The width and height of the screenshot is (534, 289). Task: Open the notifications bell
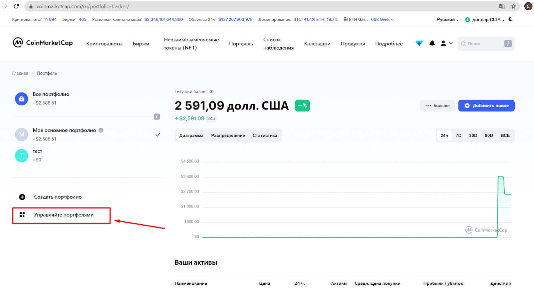[x=432, y=43]
